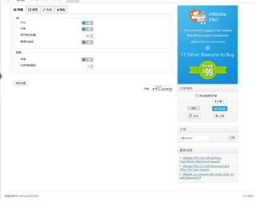Toggle the first switch in the UI section
This screenshot has width=258, height=209.
(88, 23)
